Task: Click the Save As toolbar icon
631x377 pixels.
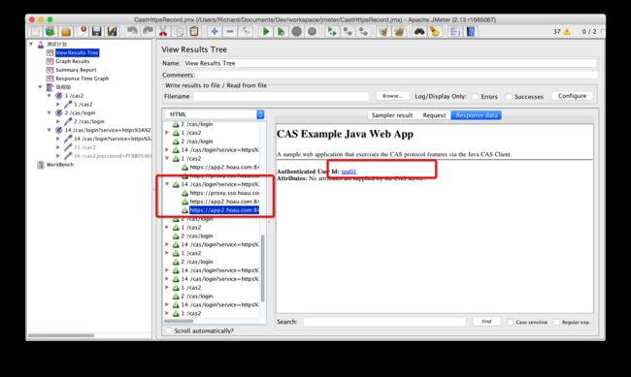Action: pos(112,31)
